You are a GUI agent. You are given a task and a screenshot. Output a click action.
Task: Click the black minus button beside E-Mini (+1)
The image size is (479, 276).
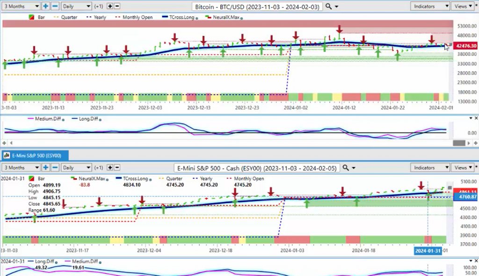point(117,168)
